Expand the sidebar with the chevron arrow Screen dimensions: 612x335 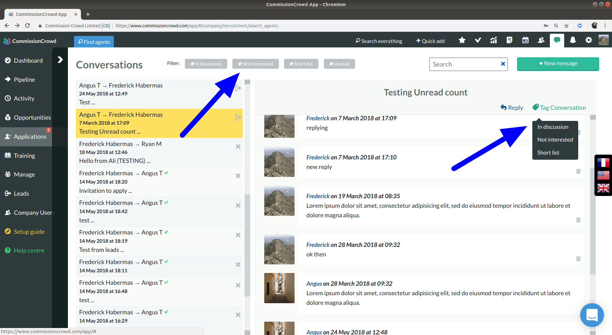(x=60, y=60)
